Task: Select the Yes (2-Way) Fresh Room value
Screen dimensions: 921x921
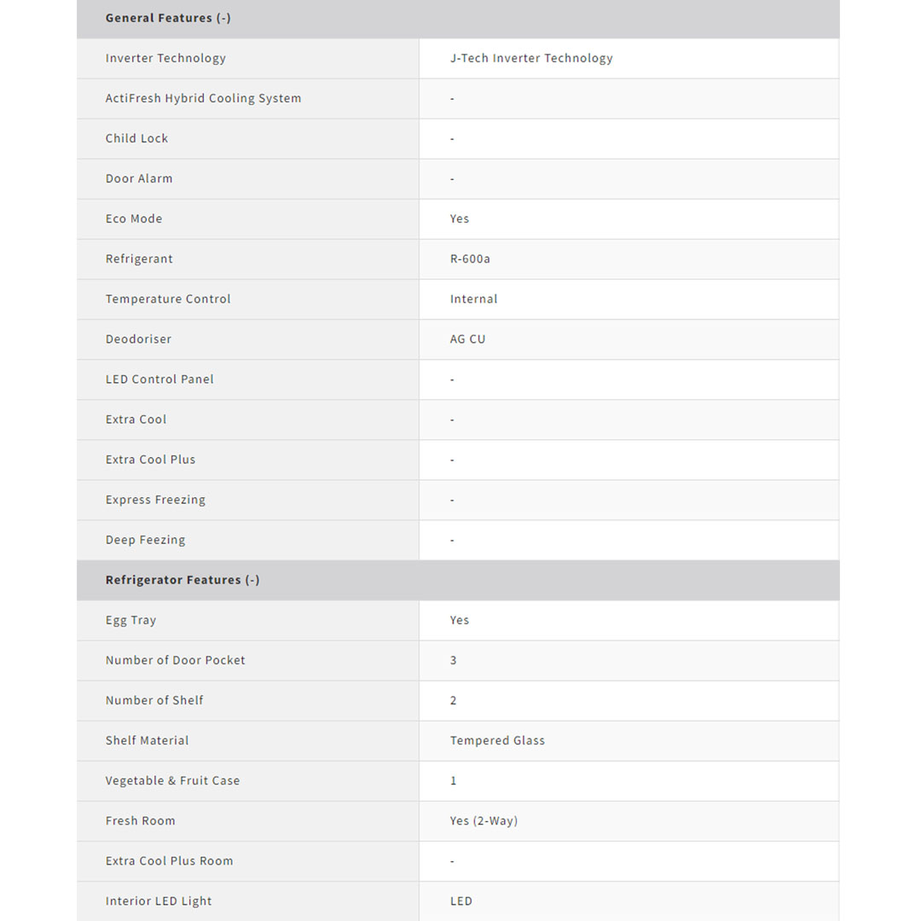Action: coord(484,820)
